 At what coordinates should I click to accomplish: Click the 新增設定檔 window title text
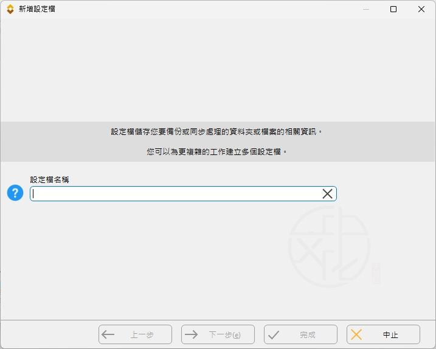36,9
